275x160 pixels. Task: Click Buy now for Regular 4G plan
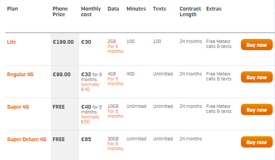256,77
